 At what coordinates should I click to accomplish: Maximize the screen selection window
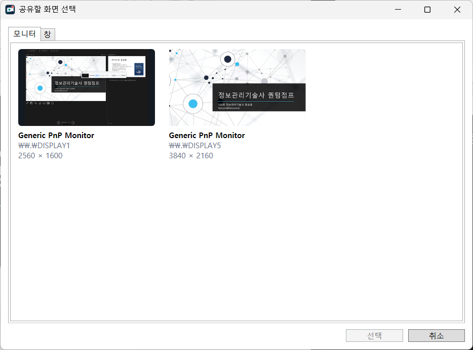coord(427,10)
